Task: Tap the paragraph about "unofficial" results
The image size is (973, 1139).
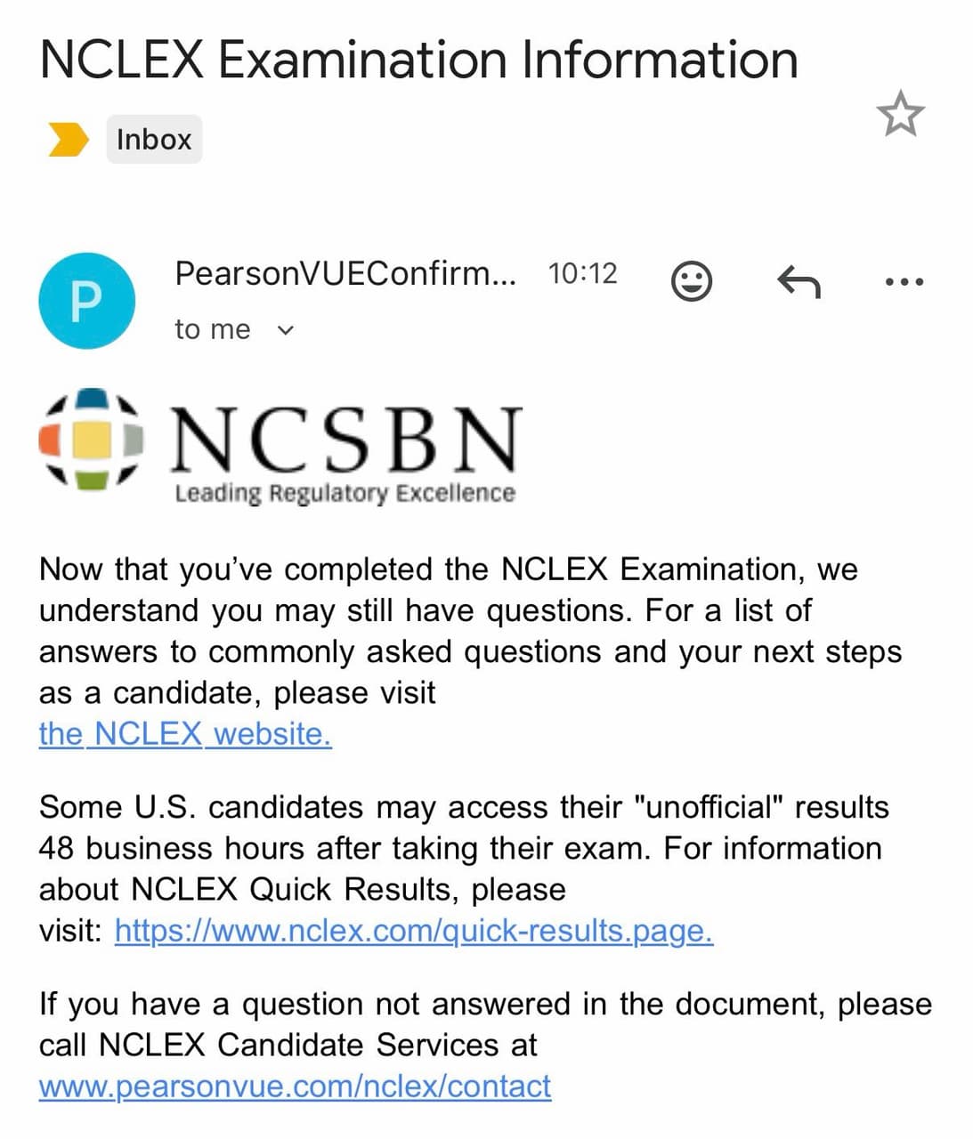Action: pyautogui.click(x=464, y=868)
